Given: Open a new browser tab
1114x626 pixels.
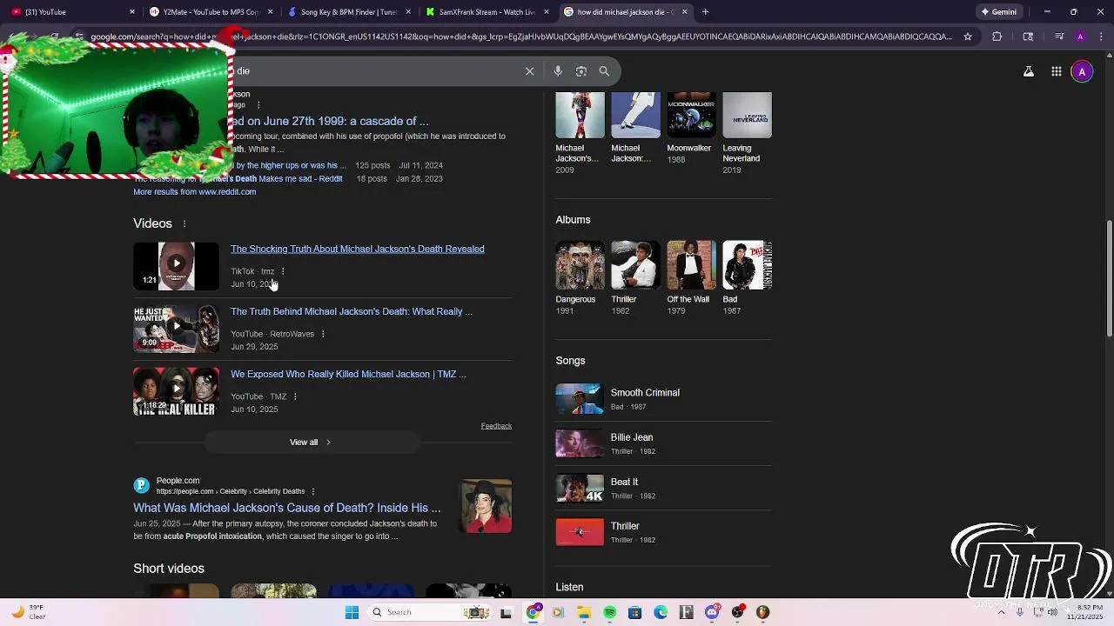Looking at the screenshot, I should [705, 12].
